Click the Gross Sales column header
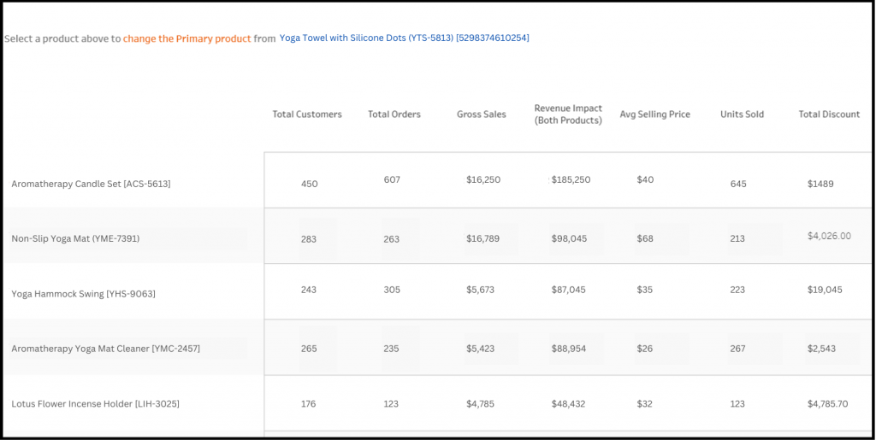The width and height of the screenshot is (876, 440). 482,114
